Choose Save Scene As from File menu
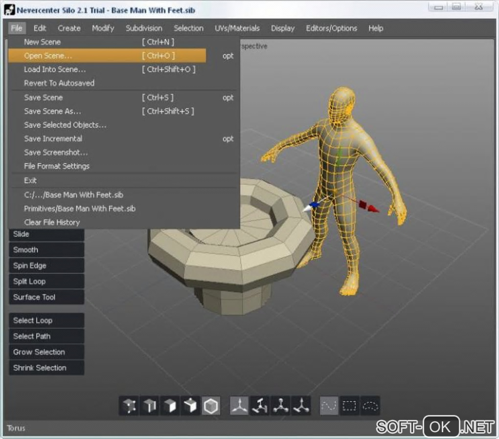This screenshot has height=439, width=499. point(53,111)
